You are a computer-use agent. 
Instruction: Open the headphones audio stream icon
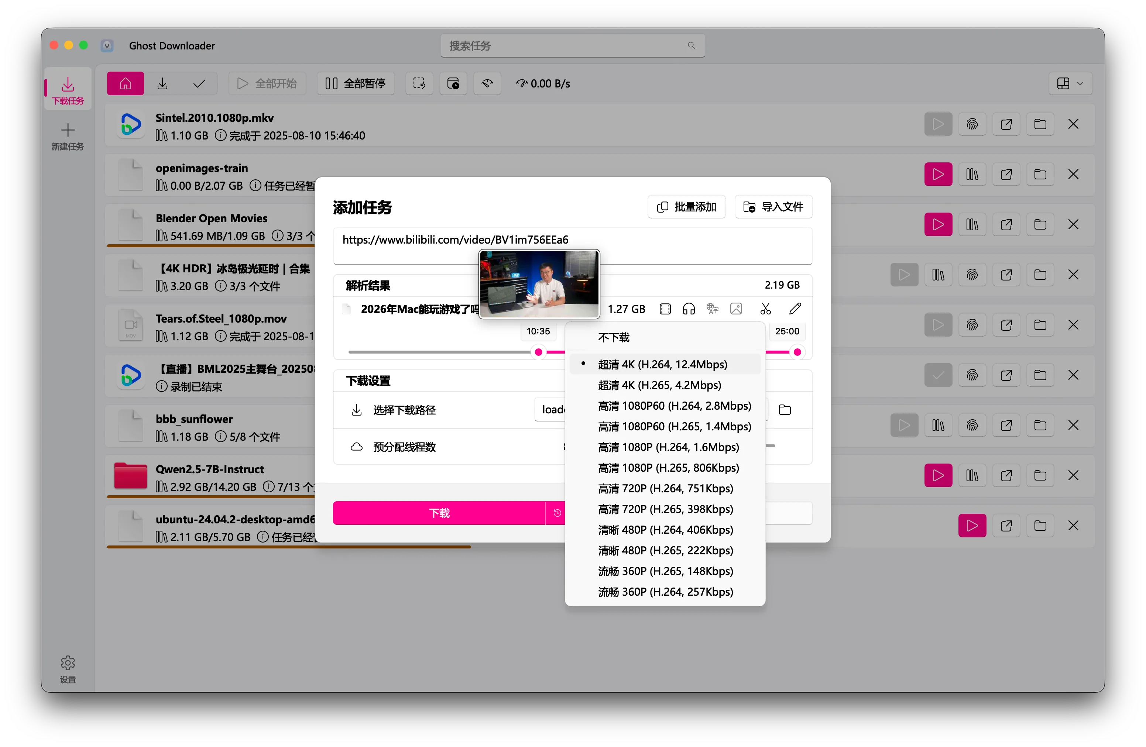point(689,309)
